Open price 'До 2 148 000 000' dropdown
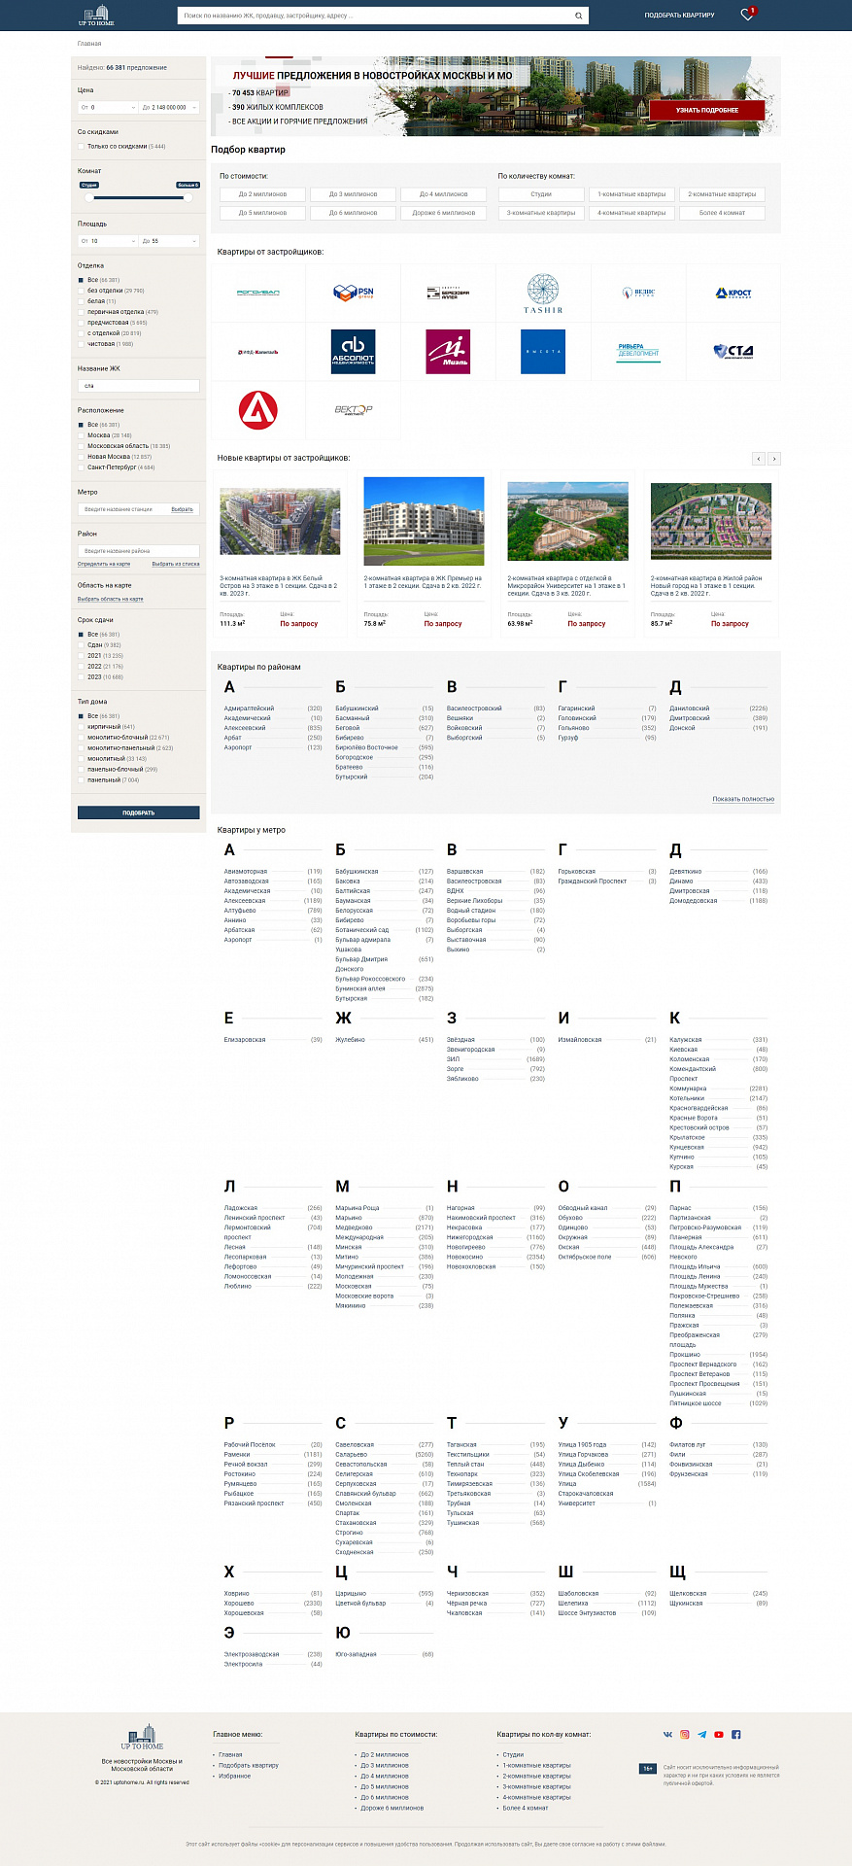The image size is (852, 1866). (x=169, y=107)
